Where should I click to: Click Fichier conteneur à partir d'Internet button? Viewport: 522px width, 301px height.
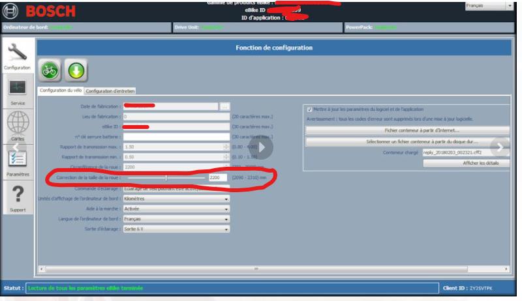408,130
